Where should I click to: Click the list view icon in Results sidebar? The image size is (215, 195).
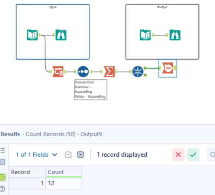click(2, 150)
